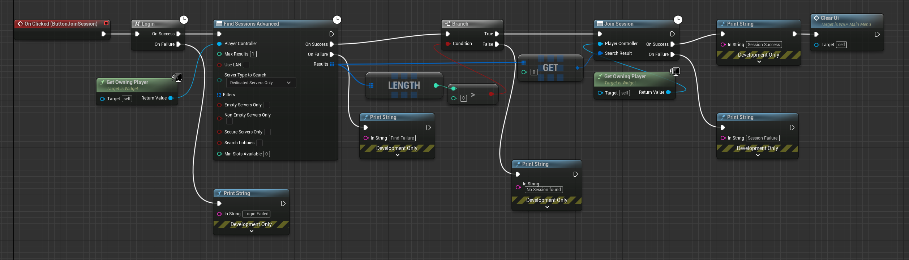Viewport: 909px width, 260px height.
Task: Click the Login Failed string field
Action: tap(257, 214)
